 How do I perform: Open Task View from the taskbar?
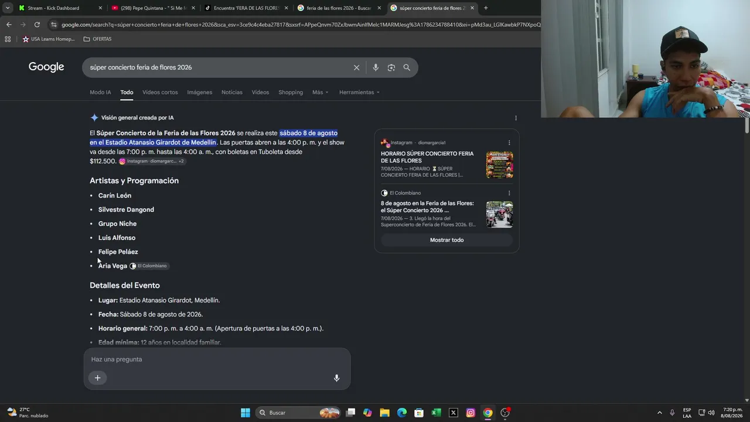pos(350,413)
